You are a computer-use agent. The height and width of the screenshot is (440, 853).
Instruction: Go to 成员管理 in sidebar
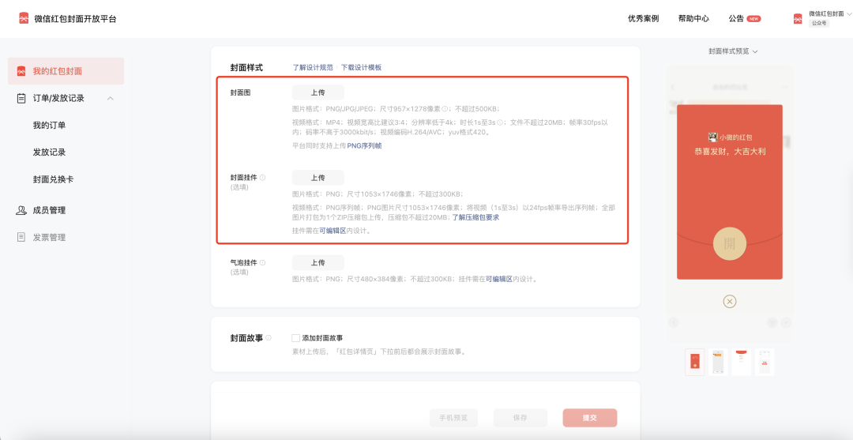point(50,210)
